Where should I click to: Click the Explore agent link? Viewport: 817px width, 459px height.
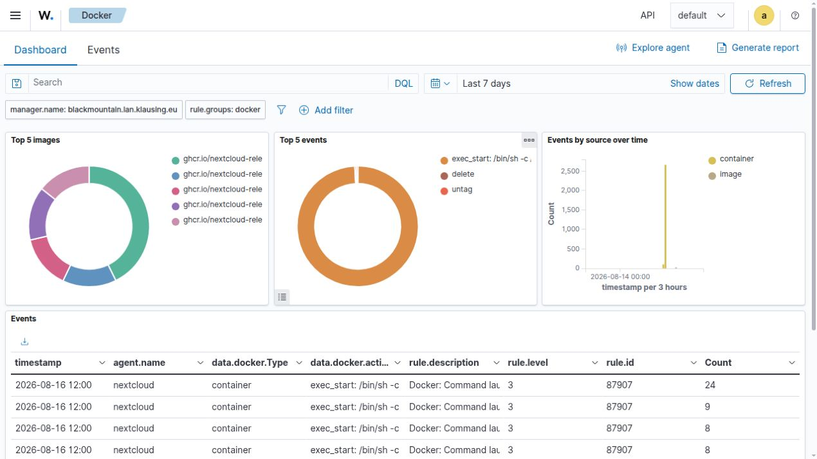(x=653, y=48)
